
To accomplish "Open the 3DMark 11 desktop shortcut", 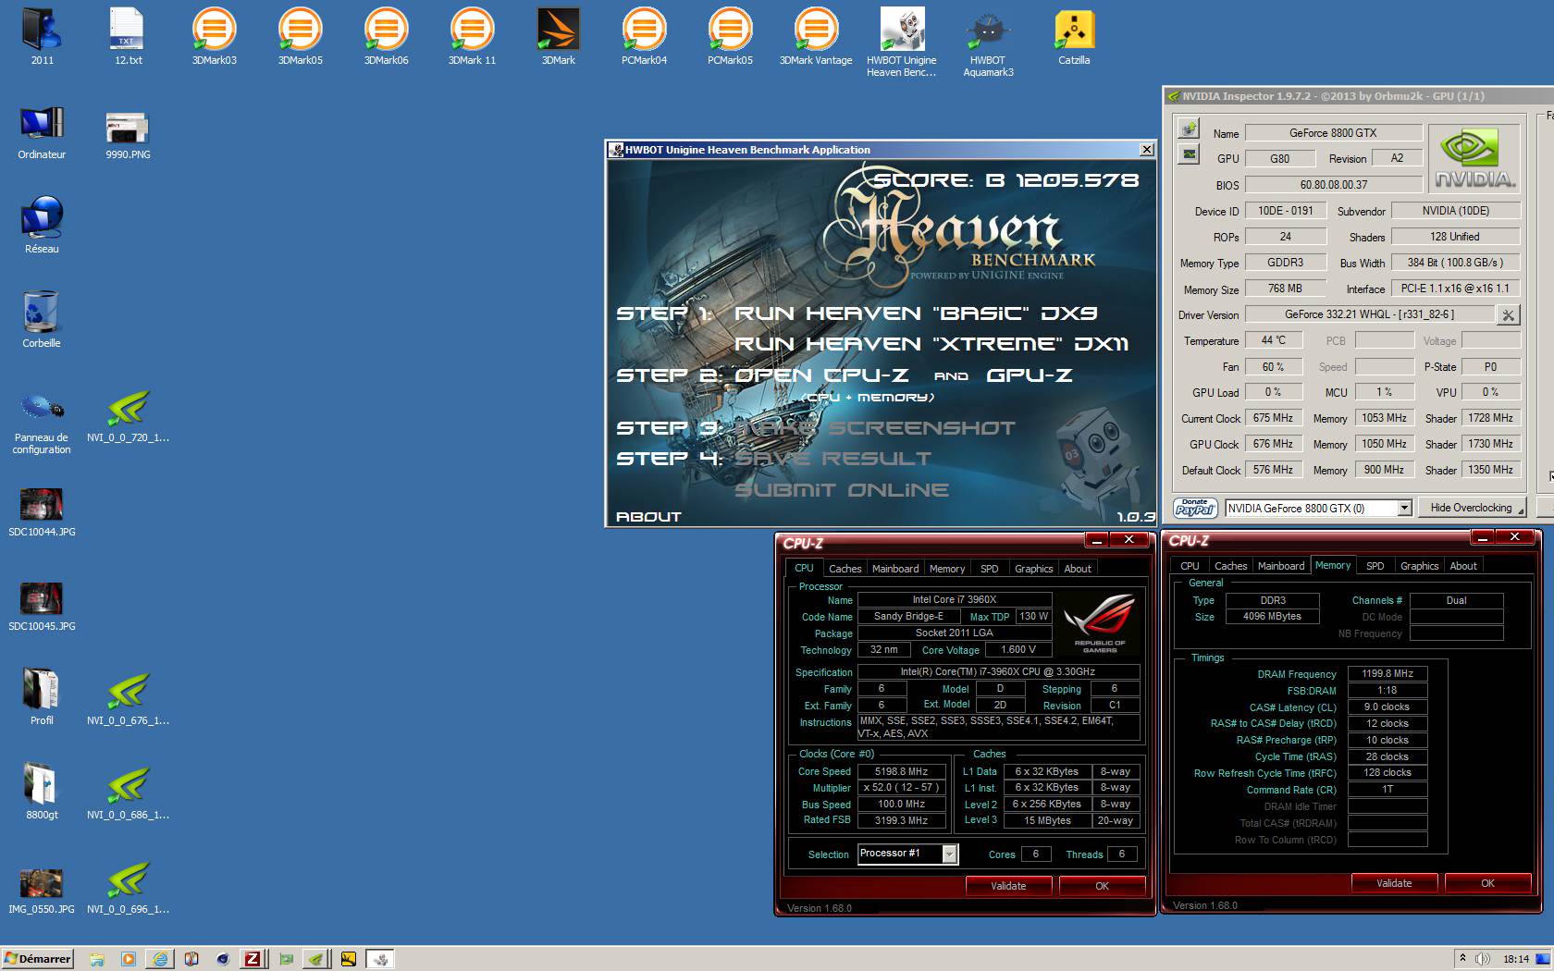I will (472, 35).
